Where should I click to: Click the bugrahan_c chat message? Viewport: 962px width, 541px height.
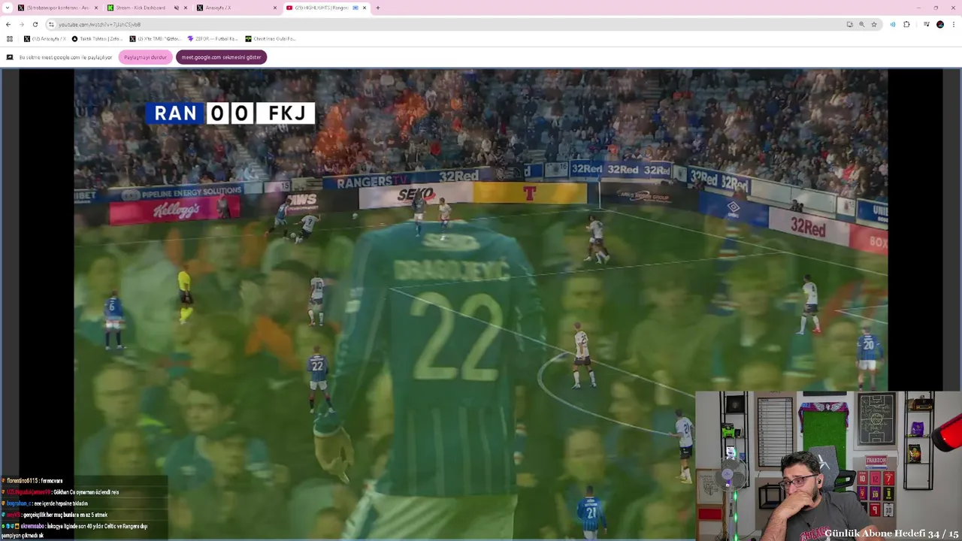click(47, 503)
